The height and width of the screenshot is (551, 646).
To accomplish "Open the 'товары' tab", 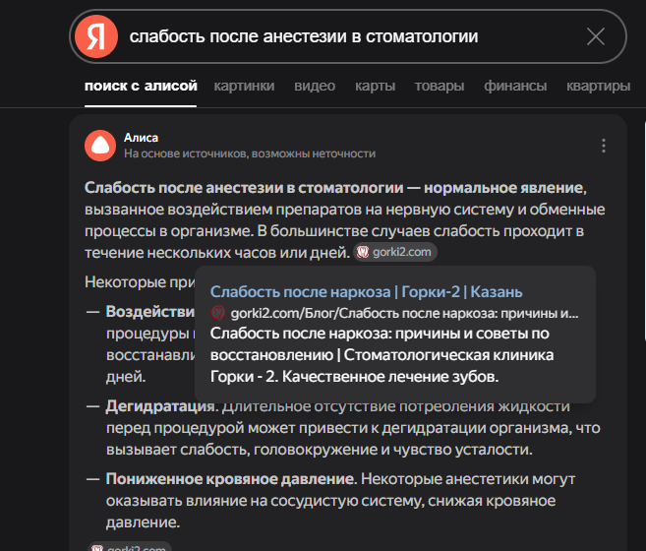I will [440, 86].
